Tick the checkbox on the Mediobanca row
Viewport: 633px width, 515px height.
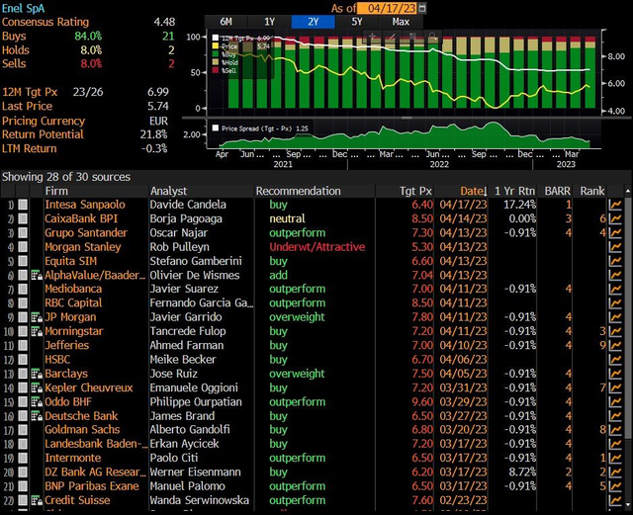23,289
